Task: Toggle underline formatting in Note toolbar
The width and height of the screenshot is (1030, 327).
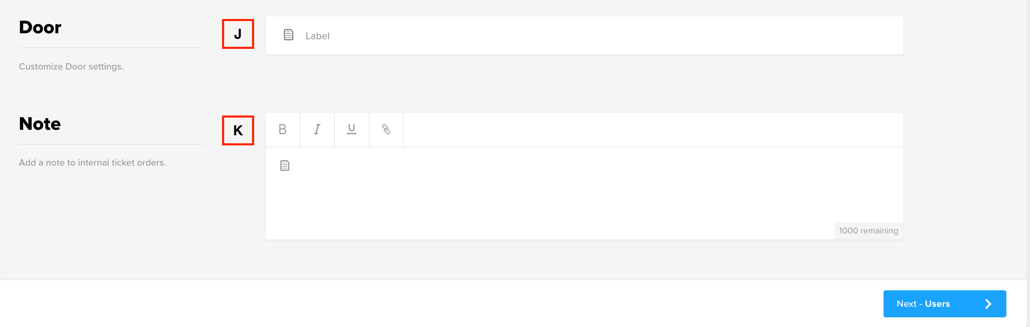Action: point(352,129)
